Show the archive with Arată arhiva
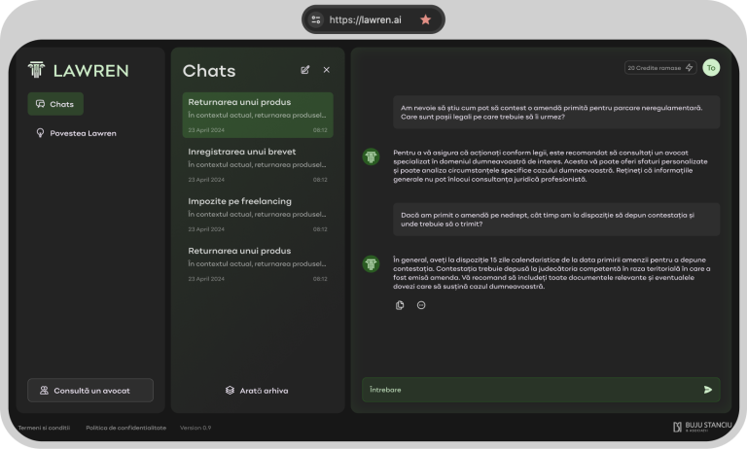 coord(257,391)
